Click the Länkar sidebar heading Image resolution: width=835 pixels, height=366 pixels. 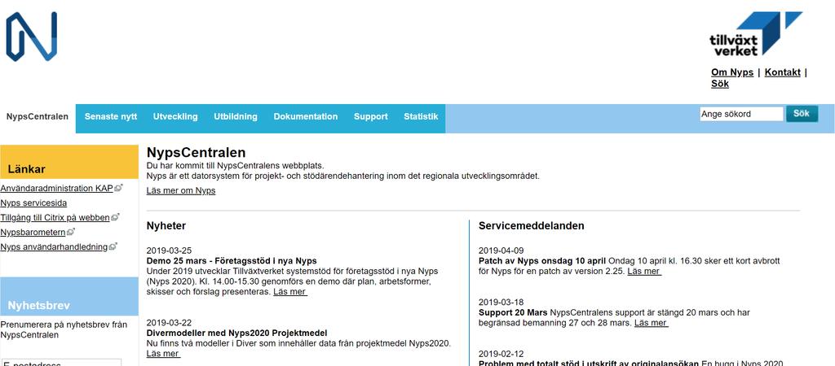[27, 169]
